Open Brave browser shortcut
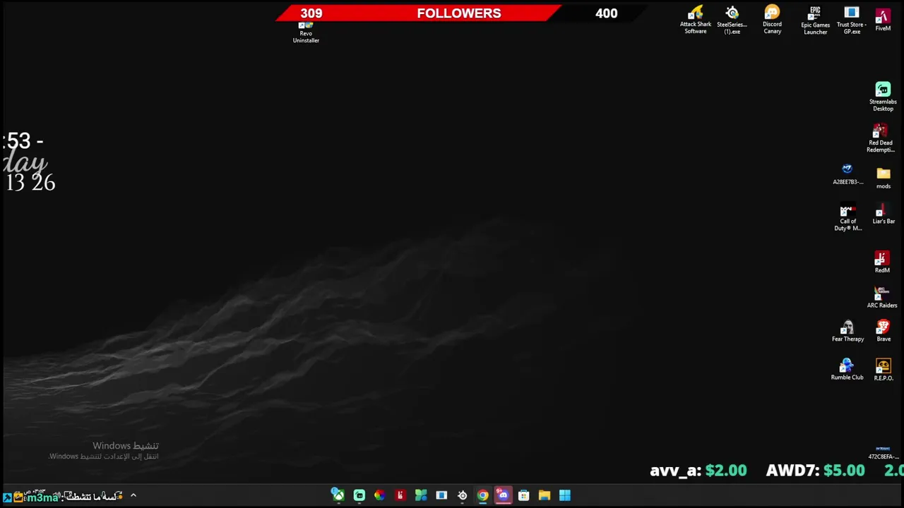The width and height of the screenshot is (904, 508). coord(884,331)
